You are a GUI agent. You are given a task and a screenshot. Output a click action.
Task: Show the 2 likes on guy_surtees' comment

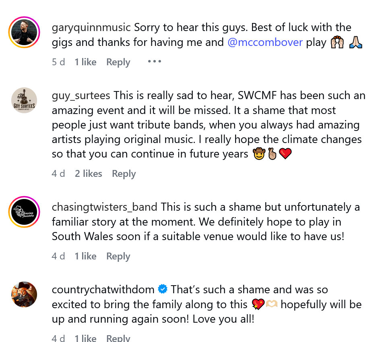88,174
